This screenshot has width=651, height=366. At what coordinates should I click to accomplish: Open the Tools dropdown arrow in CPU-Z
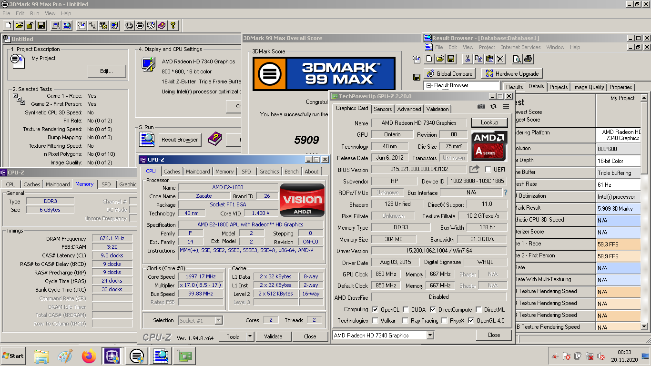250,336
